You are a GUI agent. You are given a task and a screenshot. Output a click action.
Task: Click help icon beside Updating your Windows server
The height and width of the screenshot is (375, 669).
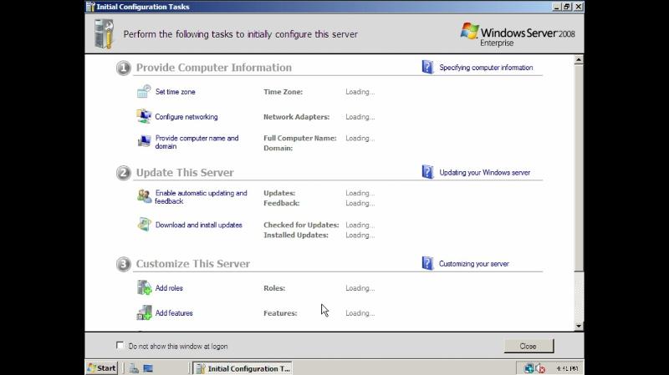pos(427,172)
